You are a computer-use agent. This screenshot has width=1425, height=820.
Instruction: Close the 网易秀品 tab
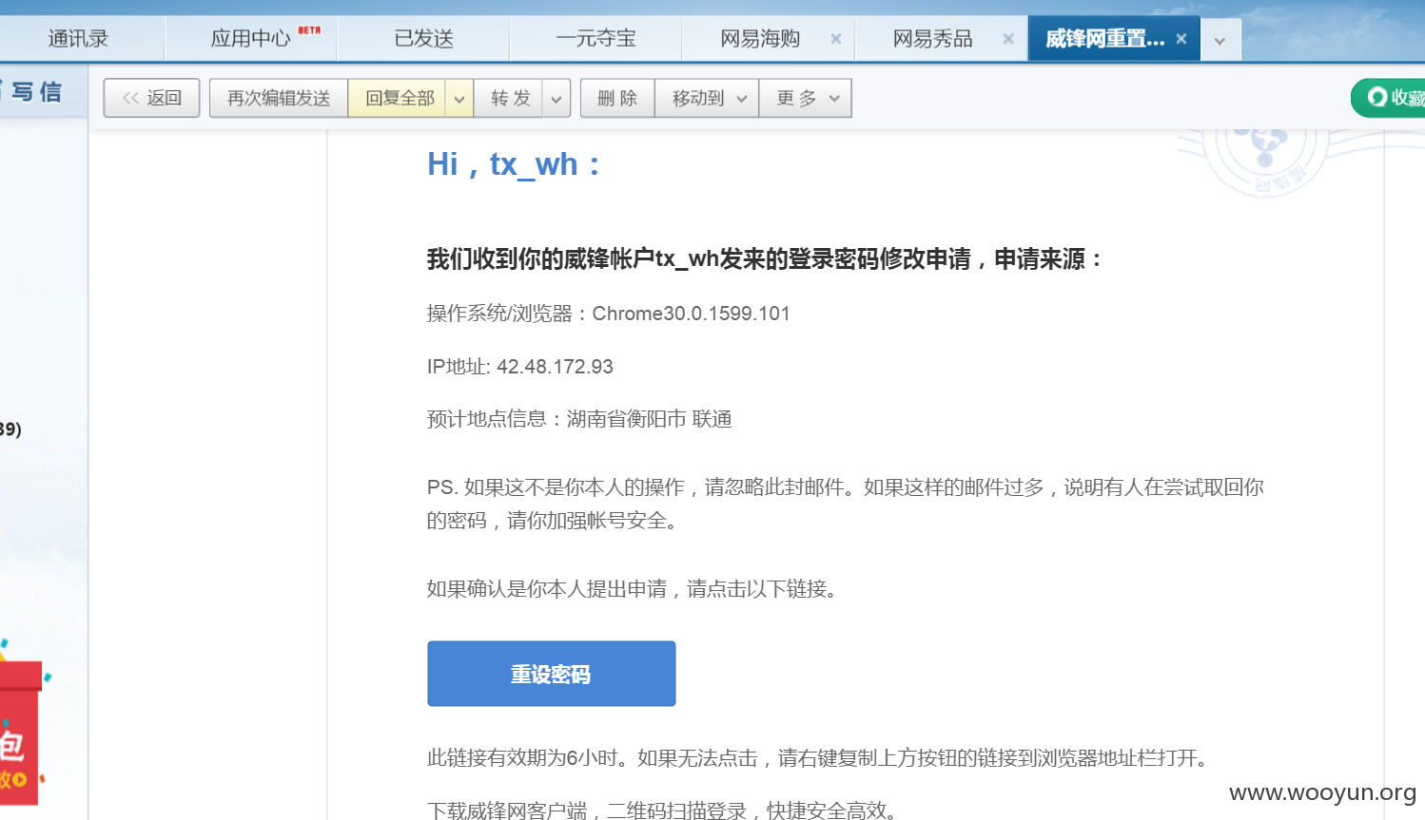1008,39
